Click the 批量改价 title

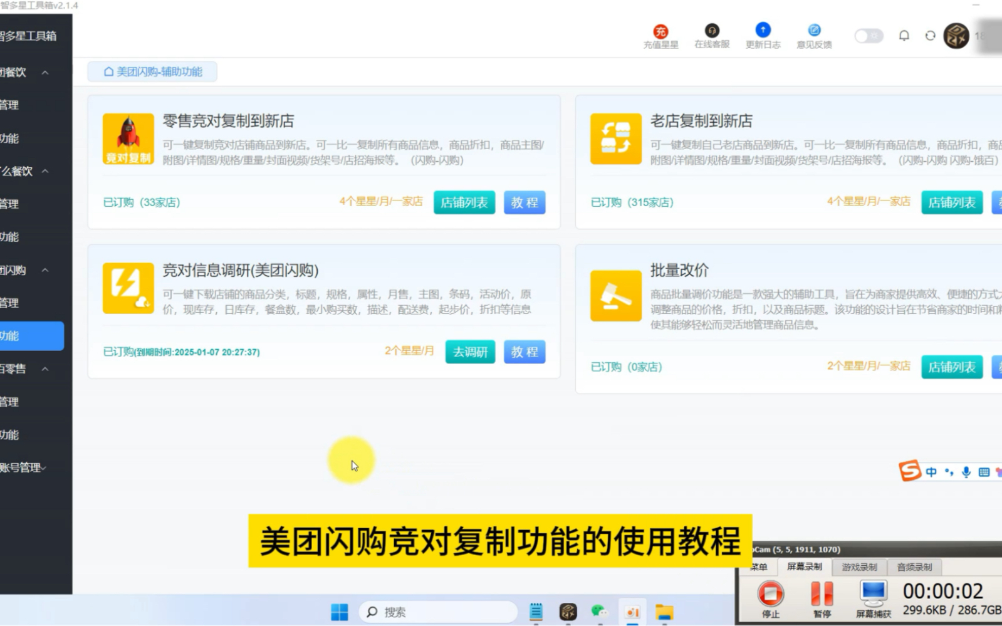679,270
